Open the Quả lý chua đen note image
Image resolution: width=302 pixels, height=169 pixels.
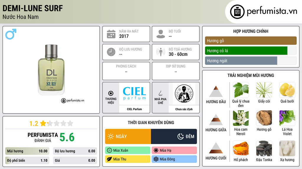point(241,90)
